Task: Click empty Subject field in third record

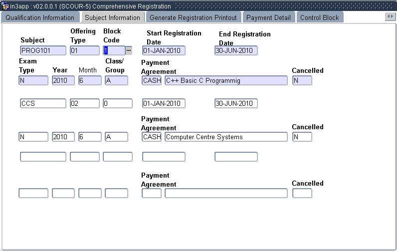Action: coord(43,157)
